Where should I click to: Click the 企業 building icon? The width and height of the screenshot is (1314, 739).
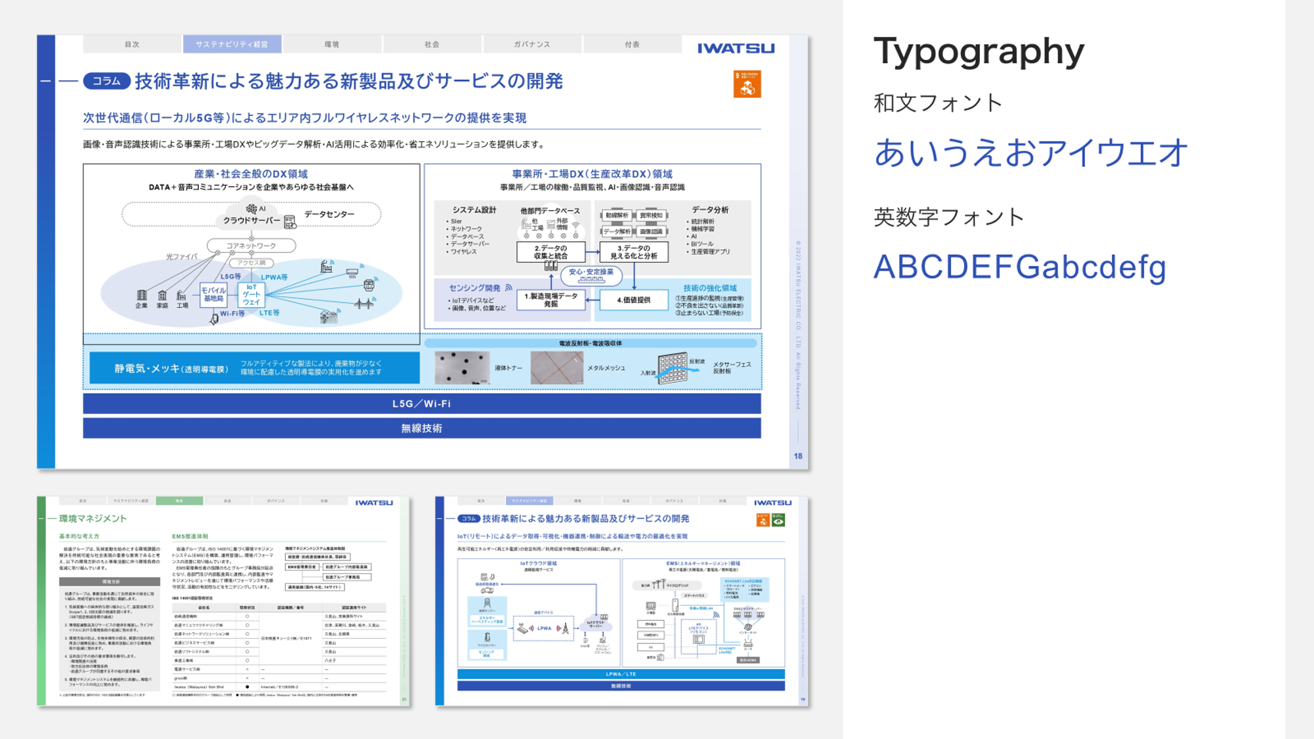142,296
